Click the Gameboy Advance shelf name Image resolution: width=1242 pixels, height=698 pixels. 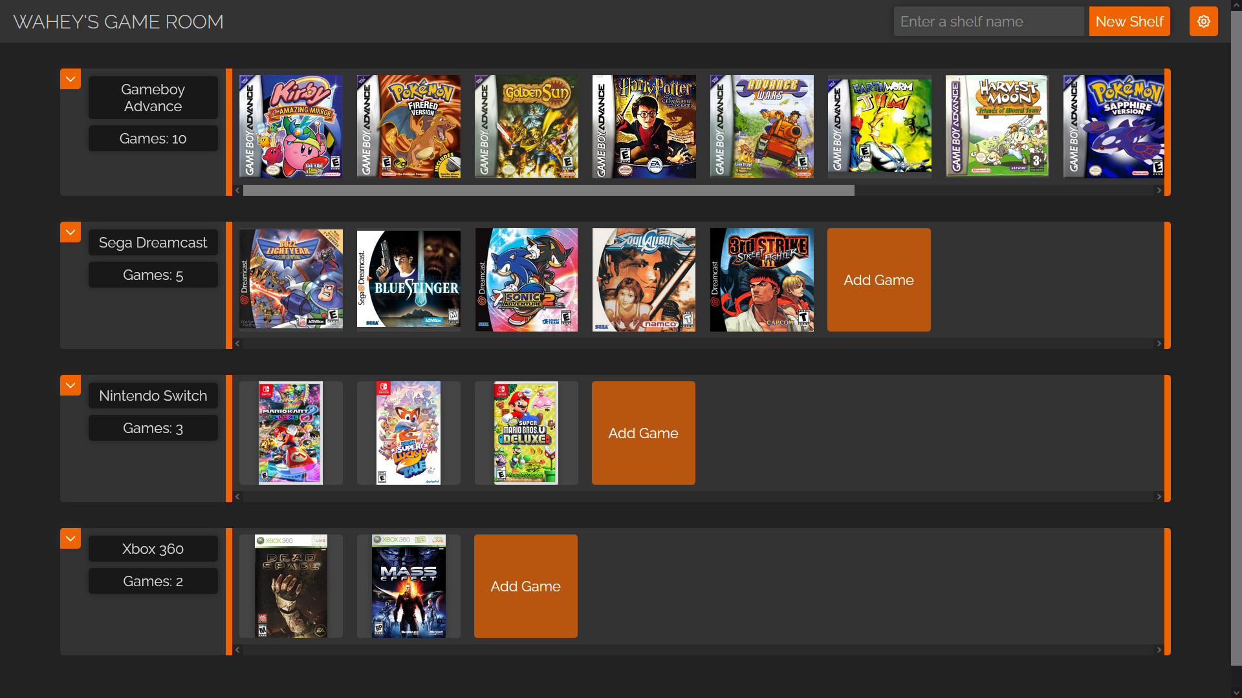pos(153,98)
